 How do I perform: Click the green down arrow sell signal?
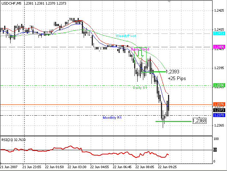point(140,55)
